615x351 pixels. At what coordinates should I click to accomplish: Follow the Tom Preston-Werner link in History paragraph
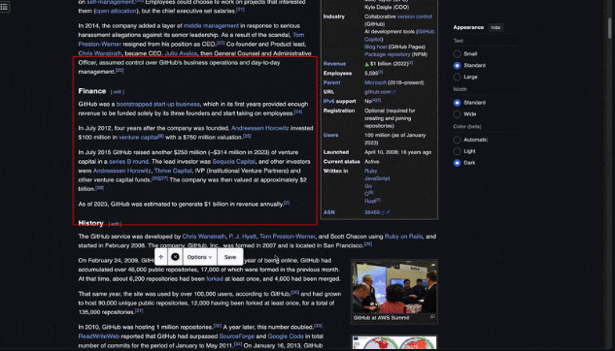[288, 237]
